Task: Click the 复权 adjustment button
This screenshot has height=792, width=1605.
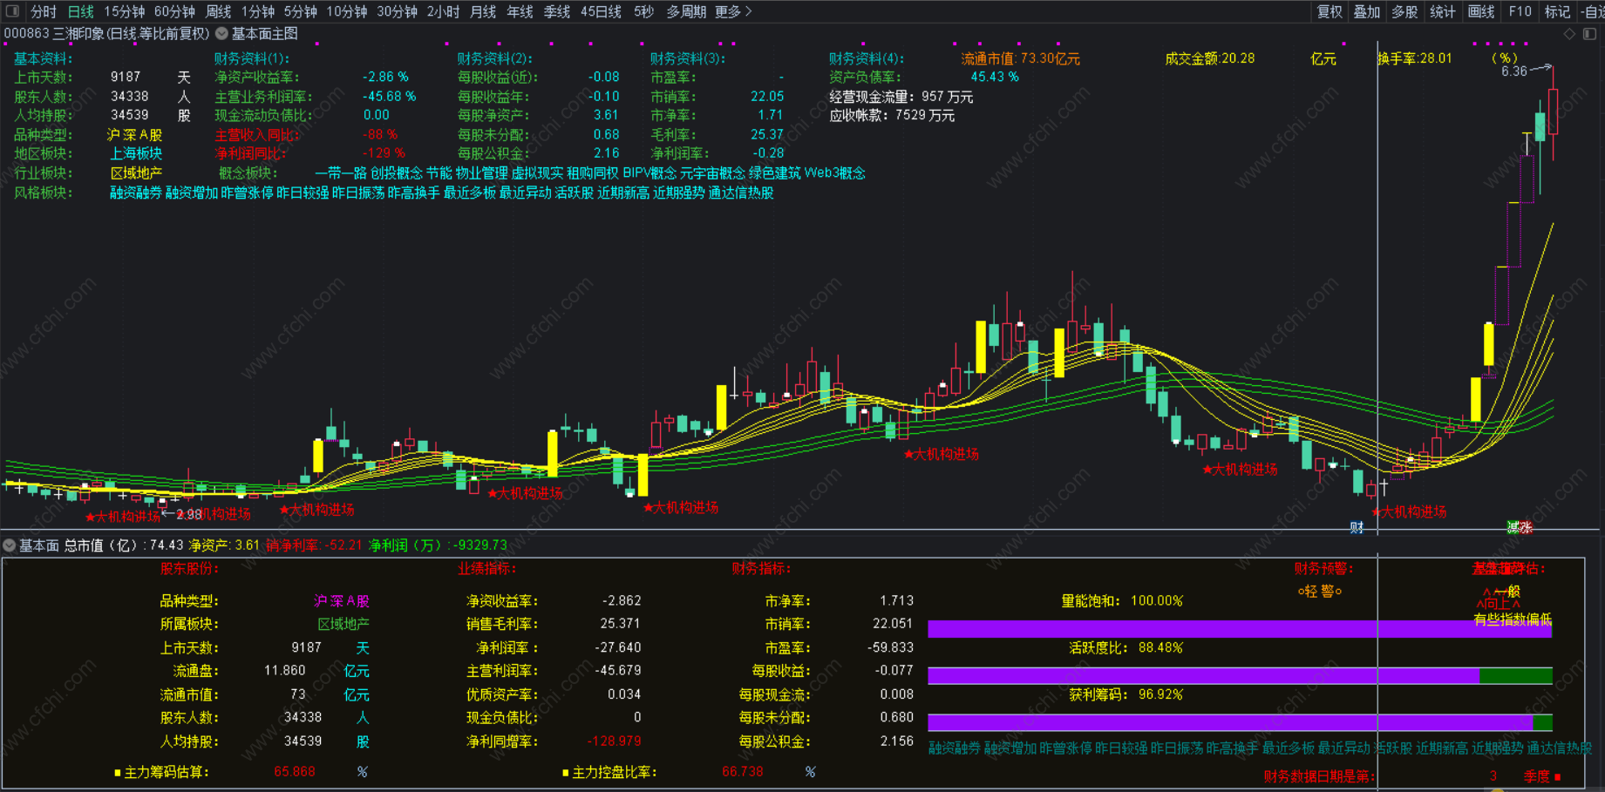Action: click(x=1330, y=11)
